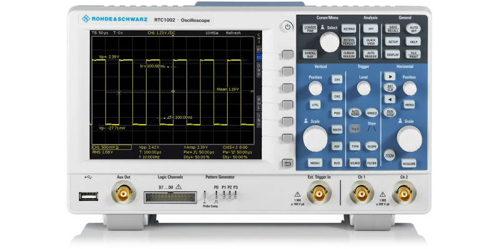Adjust the Horizontal Scale knob

[x=409, y=138]
